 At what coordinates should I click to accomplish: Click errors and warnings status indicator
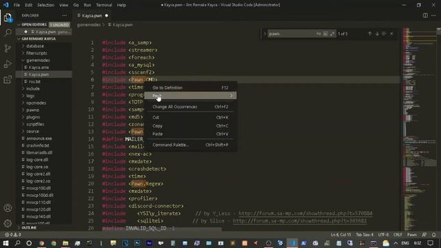(12, 234)
